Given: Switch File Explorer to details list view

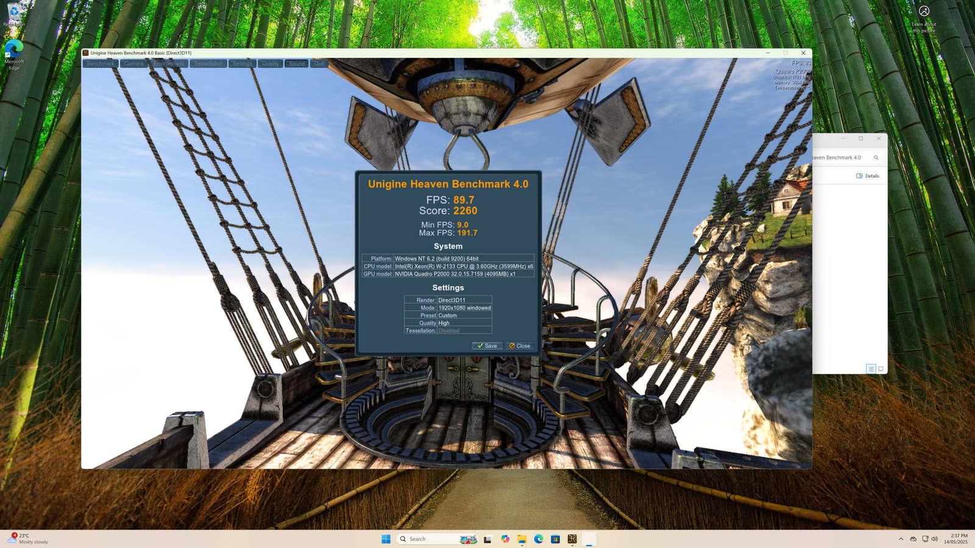Looking at the screenshot, I should [x=871, y=369].
